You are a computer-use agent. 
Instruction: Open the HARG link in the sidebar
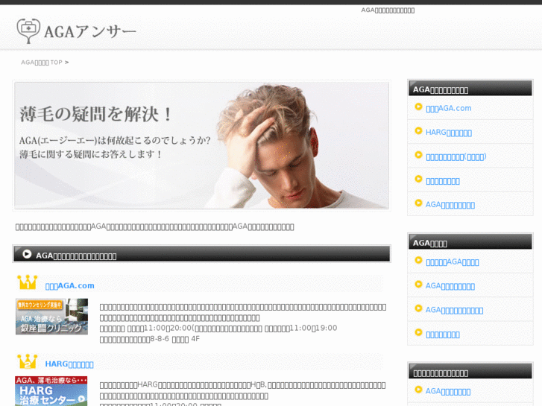(x=448, y=133)
